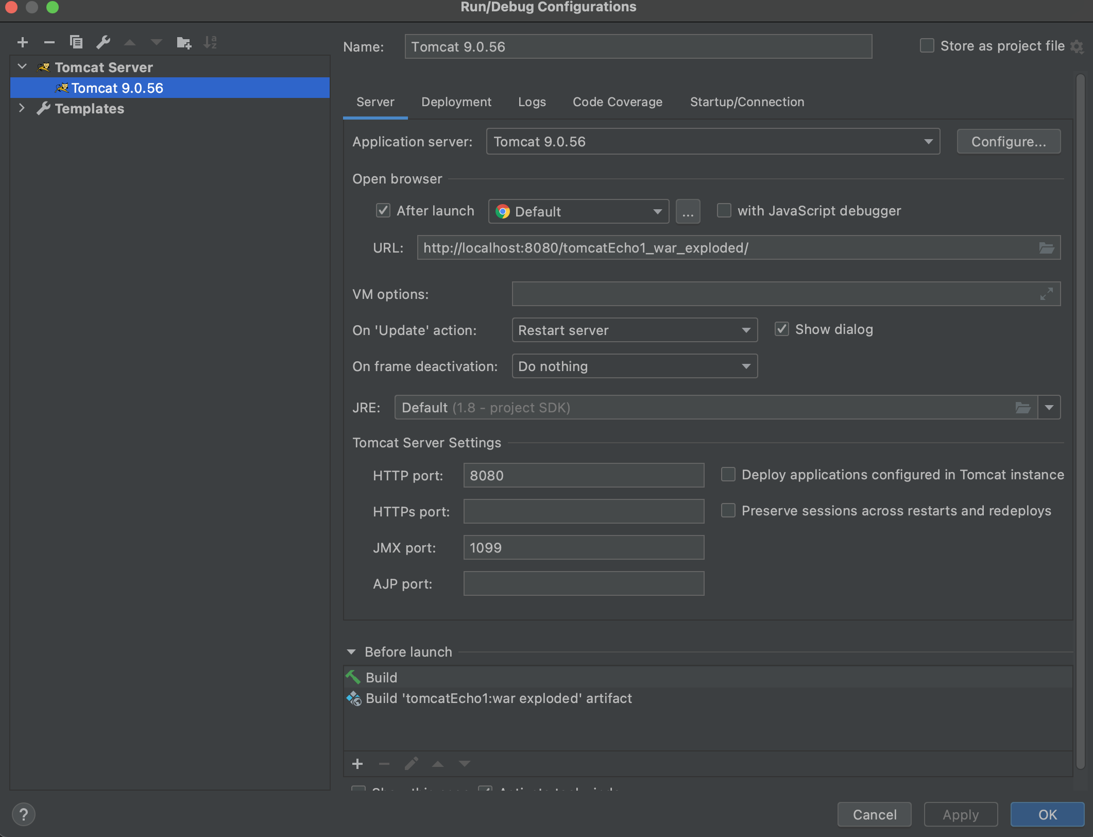Click OK button
Viewport: 1093px width, 837px height.
click(x=1047, y=814)
